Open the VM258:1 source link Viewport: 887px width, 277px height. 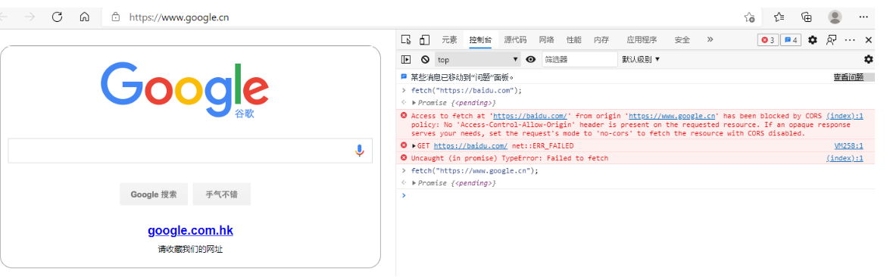click(x=848, y=146)
